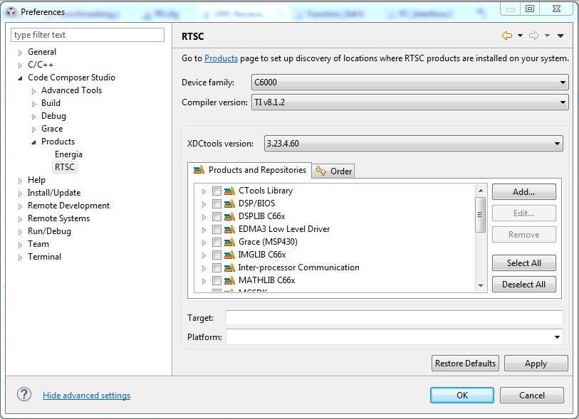
Task: Select the Terminal preferences item
Action: click(x=44, y=257)
